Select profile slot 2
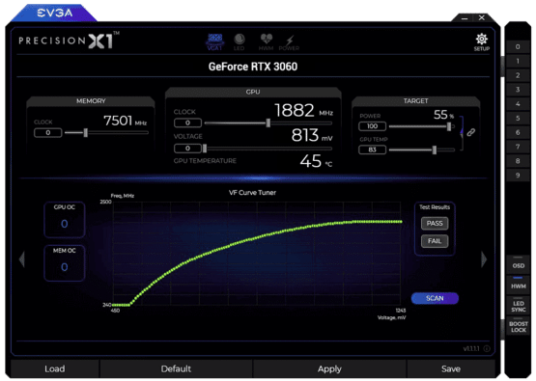 (x=518, y=75)
